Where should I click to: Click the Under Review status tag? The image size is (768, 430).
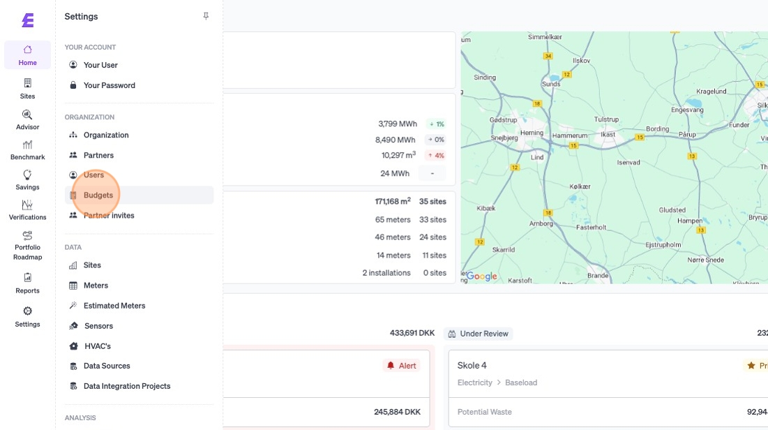(x=478, y=334)
